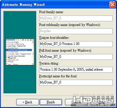Click the Finish button
Image resolution: width=117 pixels, height=108 pixels.
coord(51,102)
